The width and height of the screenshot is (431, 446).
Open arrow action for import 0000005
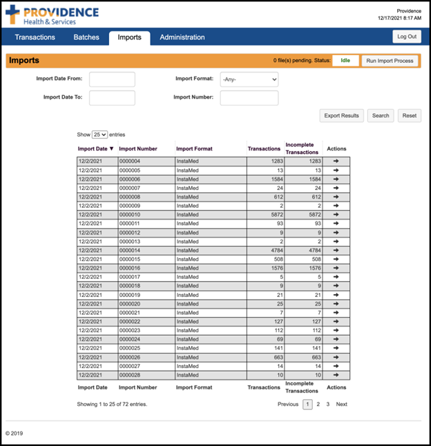coord(336,170)
